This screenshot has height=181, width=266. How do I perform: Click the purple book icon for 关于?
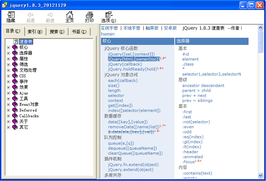point(15,121)
